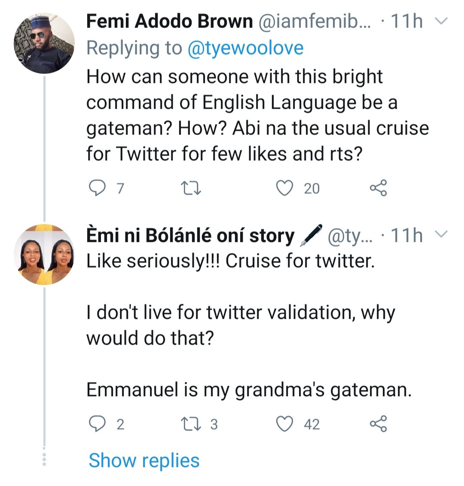
Task: Reply to Femi Adodo Brown's tweet
Action: pos(97,188)
